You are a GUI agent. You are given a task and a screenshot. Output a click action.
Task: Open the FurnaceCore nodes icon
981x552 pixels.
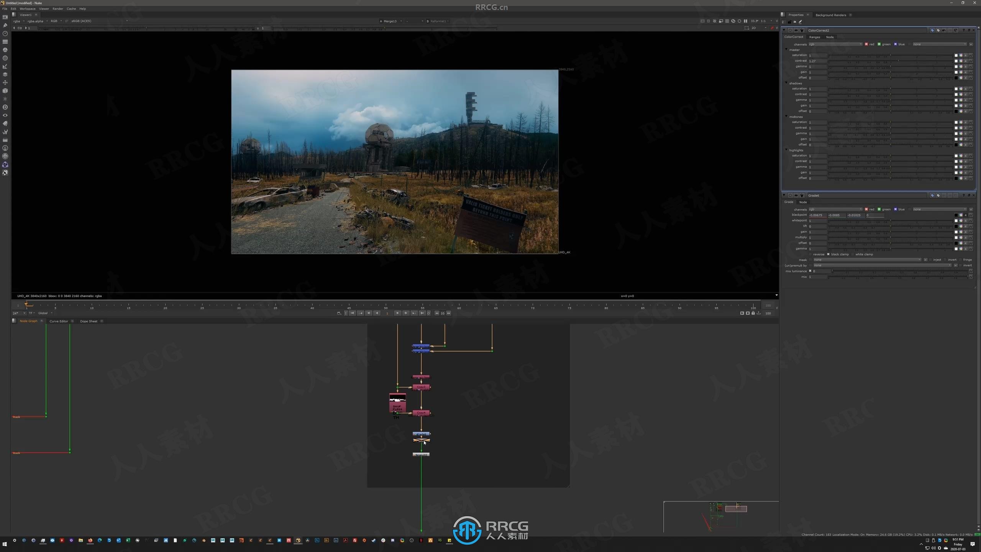click(5, 148)
